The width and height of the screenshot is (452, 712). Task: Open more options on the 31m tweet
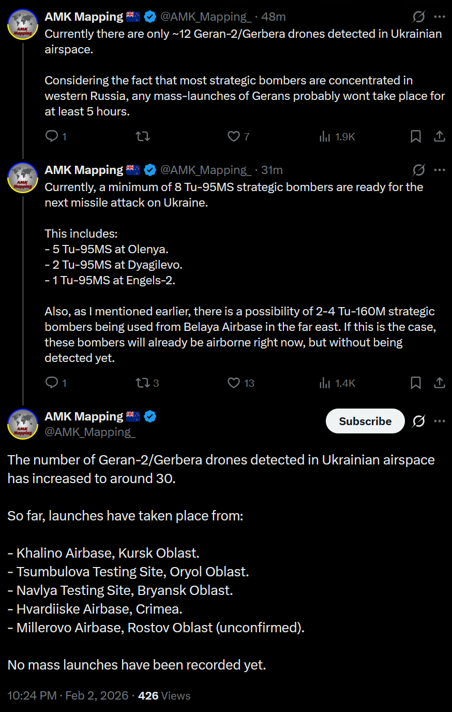coord(440,170)
